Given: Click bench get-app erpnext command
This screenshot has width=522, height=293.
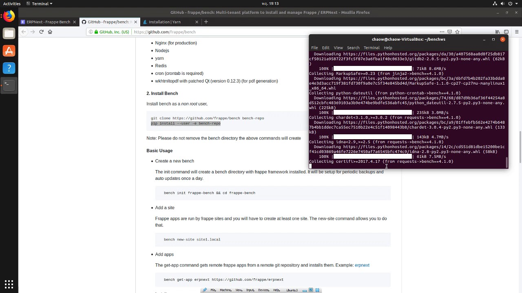Looking at the screenshot, I should click(x=223, y=280).
